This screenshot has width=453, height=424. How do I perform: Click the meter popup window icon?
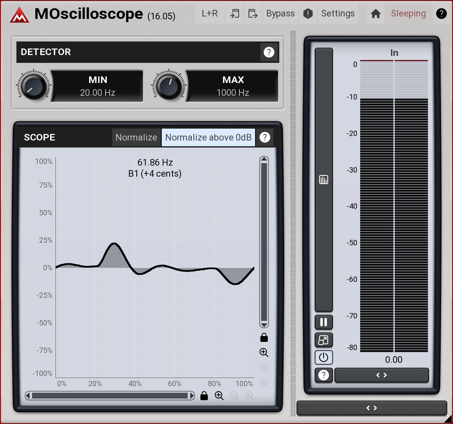[x=324, y=340]
